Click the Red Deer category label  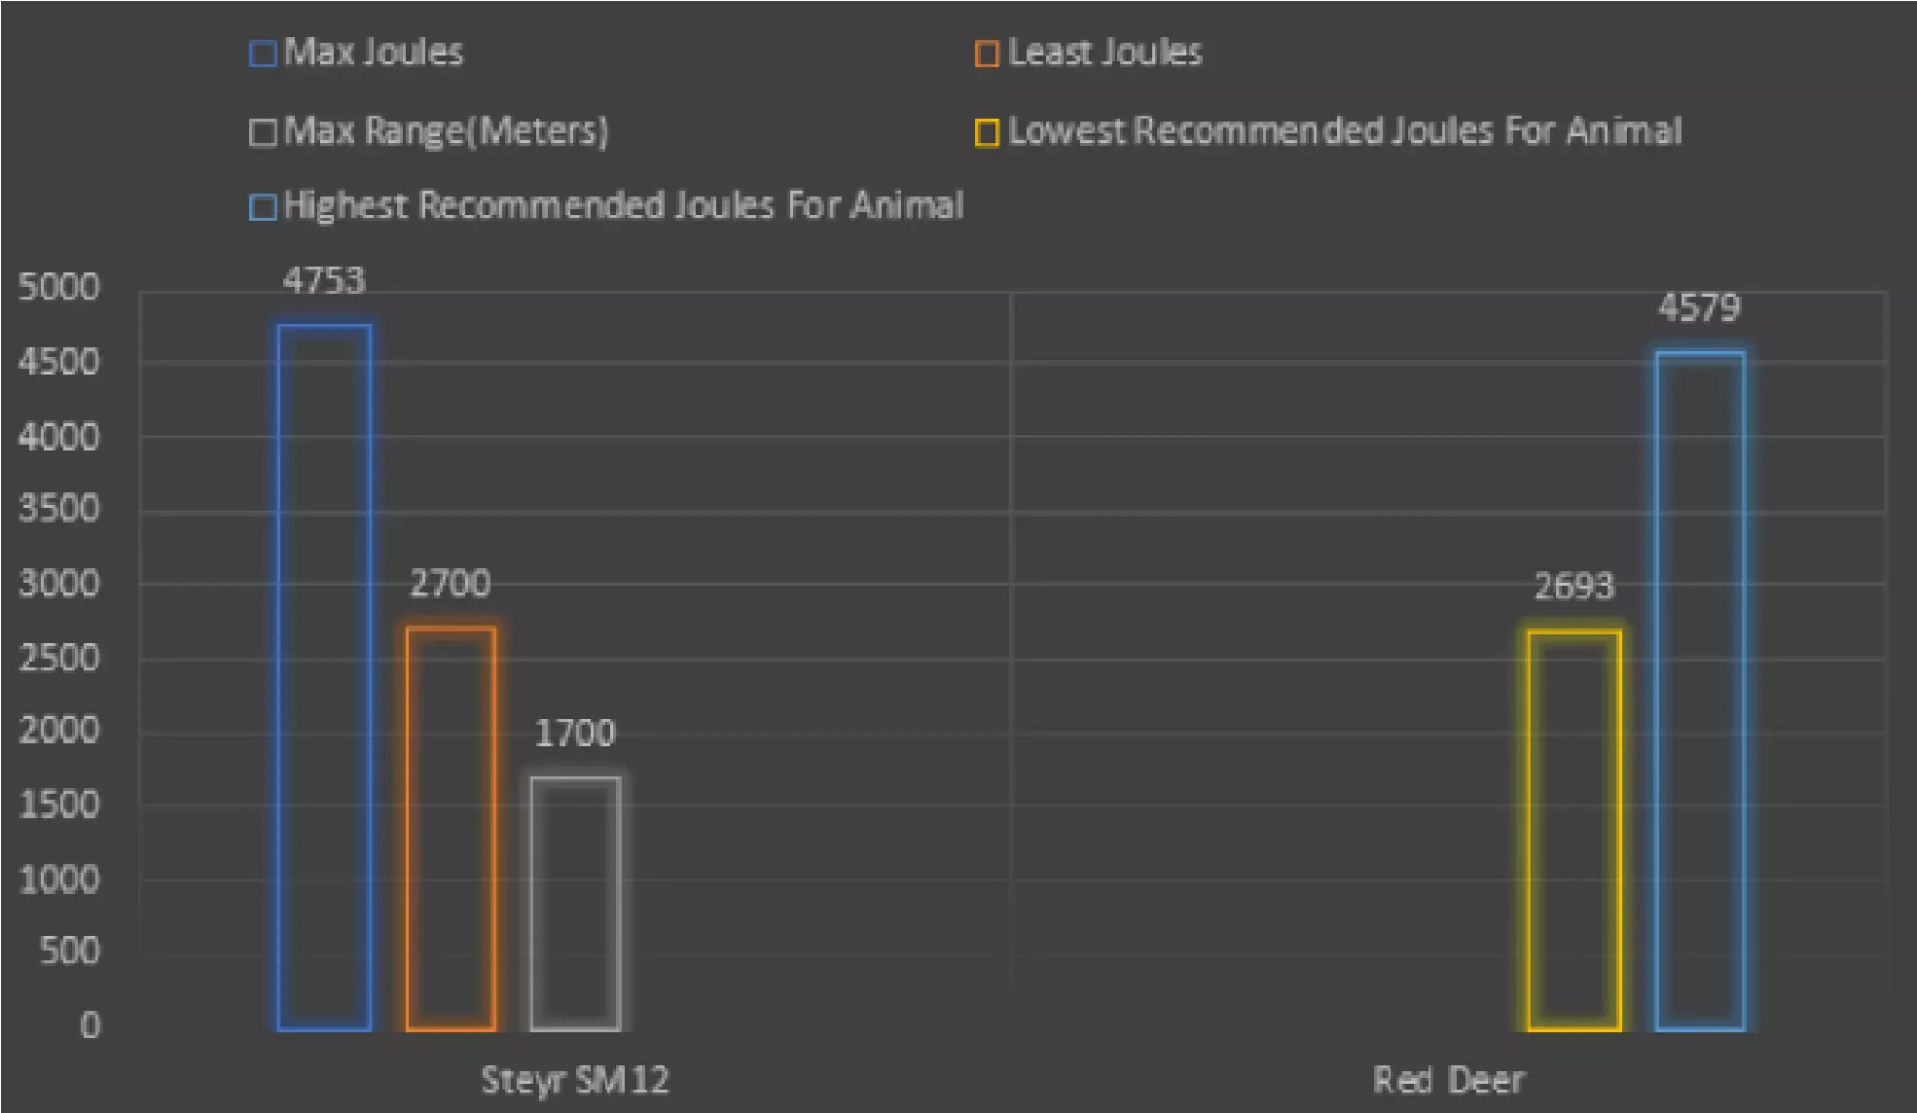1448,1080
